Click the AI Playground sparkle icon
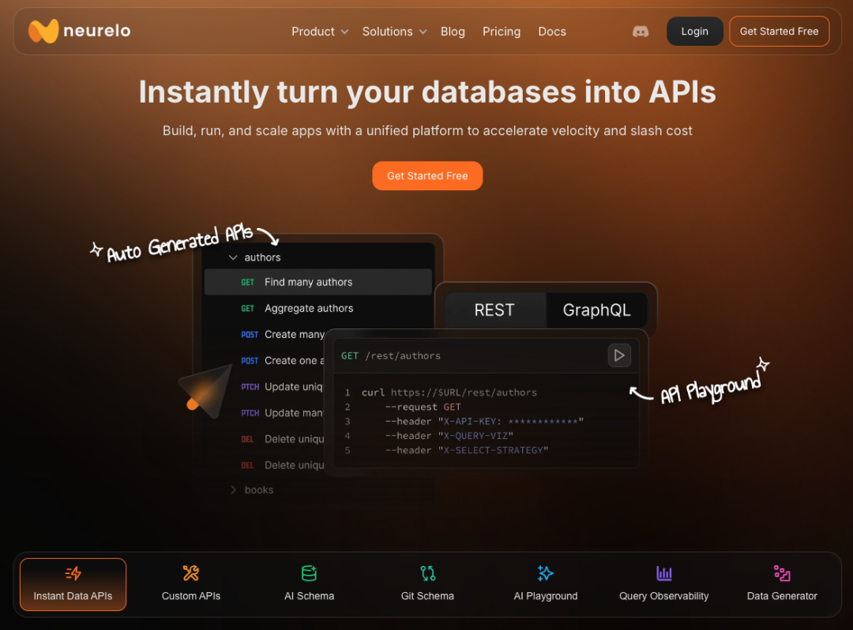Viewport: 853px width, 630px height. click(546, 573)
